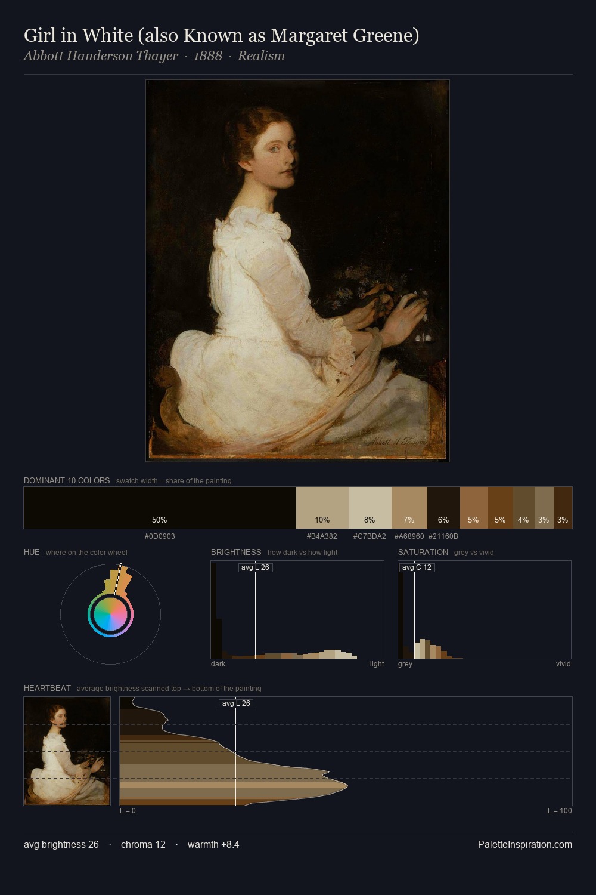Click the avg L 26 label in Brightness
Screen dimensions: 596x895
point(255,567)
